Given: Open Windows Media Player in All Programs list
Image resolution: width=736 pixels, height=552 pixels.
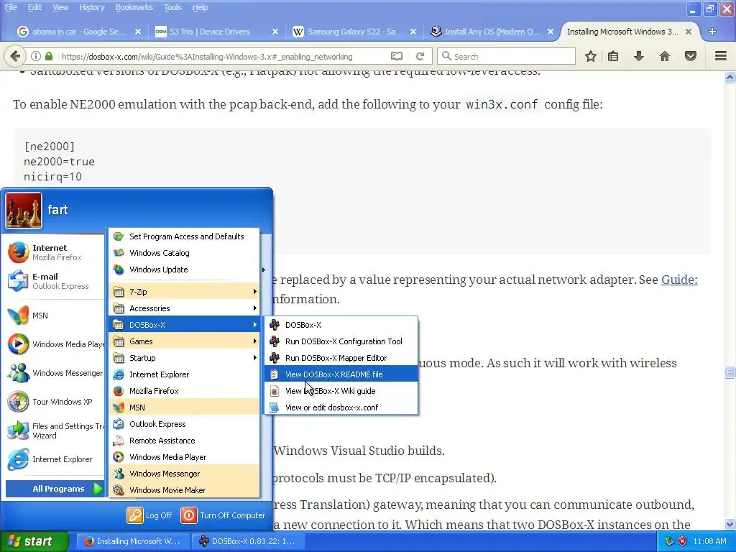Looking at the screenshot, I should click(185, 456).
